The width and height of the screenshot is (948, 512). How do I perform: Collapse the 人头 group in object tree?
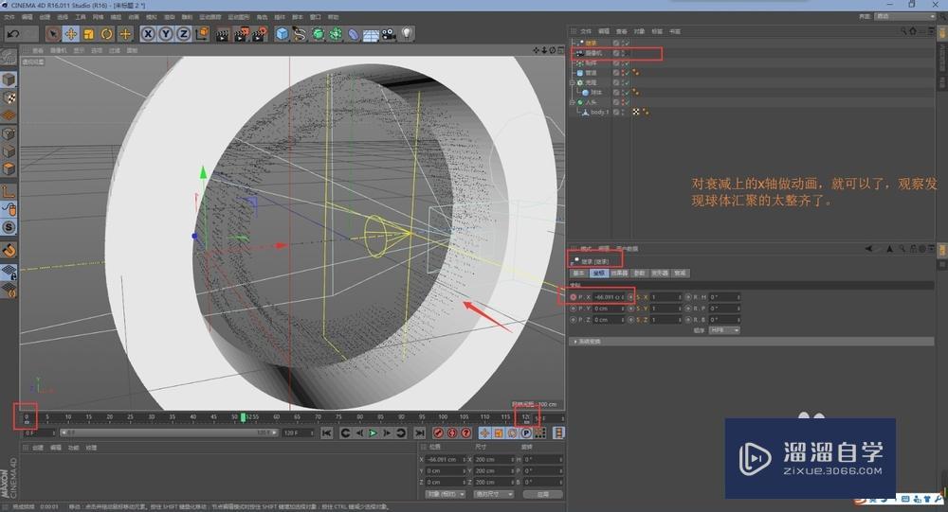pyautogui.click(x=572, y=102)
